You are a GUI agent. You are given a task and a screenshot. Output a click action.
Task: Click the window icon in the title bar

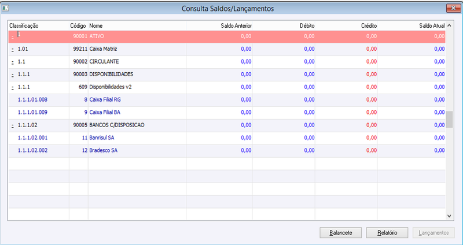pos(5,8)
